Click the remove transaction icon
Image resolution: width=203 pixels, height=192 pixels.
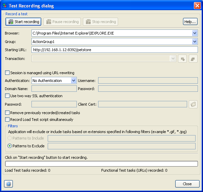193,59
